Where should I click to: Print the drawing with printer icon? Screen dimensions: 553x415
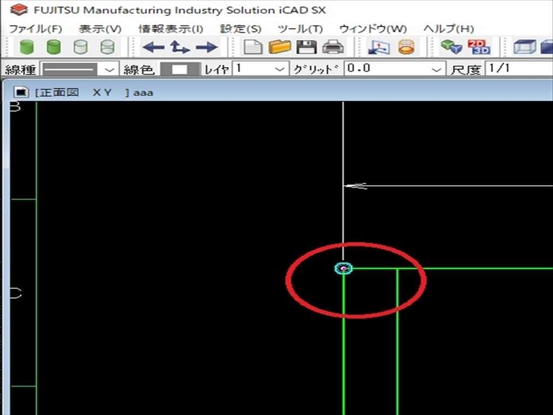pyautogui.click(x=333, y=47)
